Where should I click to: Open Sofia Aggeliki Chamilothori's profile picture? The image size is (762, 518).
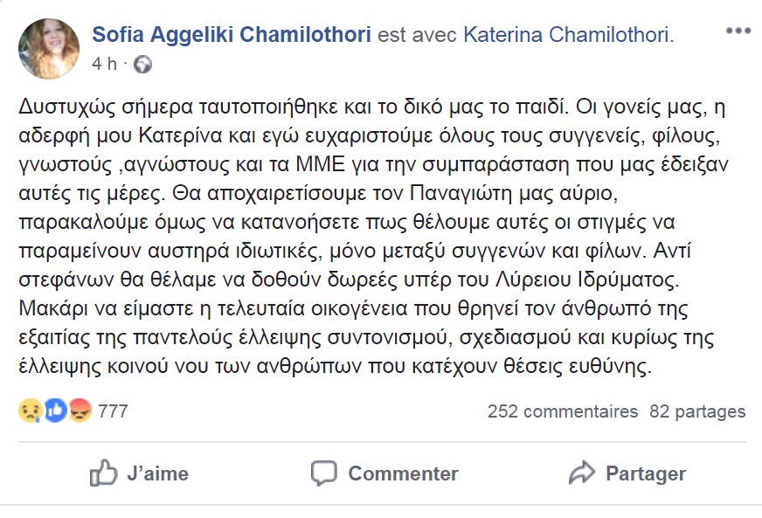click(49, 49)
